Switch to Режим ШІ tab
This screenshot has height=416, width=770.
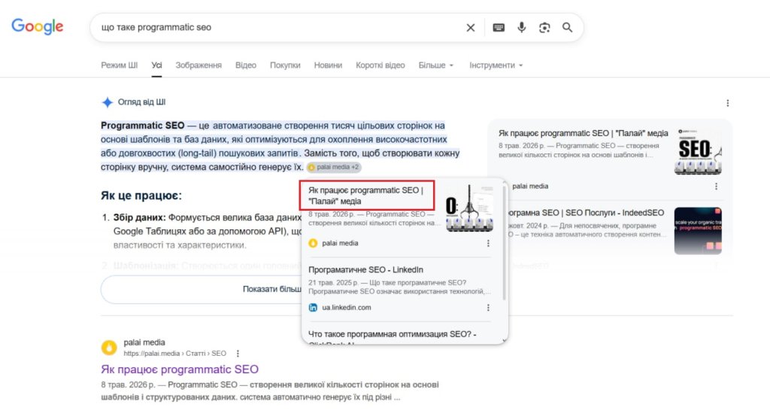click(120, 65)
